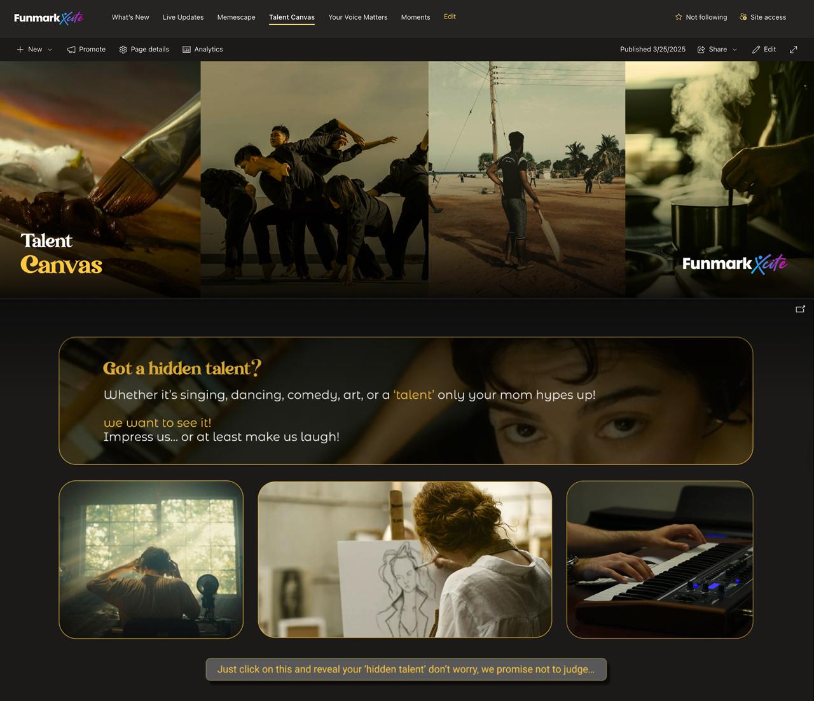This screenshot has height=701, width=814.
Task: Click the open-in-new-window icon below banner
Action: click(800, 309)
